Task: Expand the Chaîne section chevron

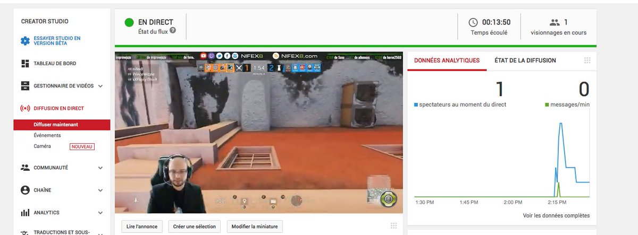Action: tap(100, 190)
